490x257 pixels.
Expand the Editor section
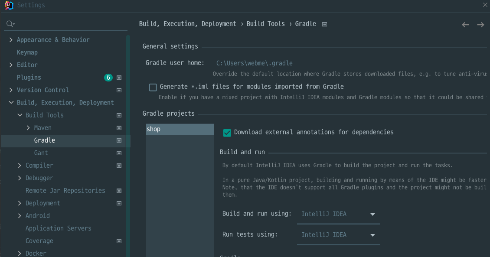click(11, 65)
